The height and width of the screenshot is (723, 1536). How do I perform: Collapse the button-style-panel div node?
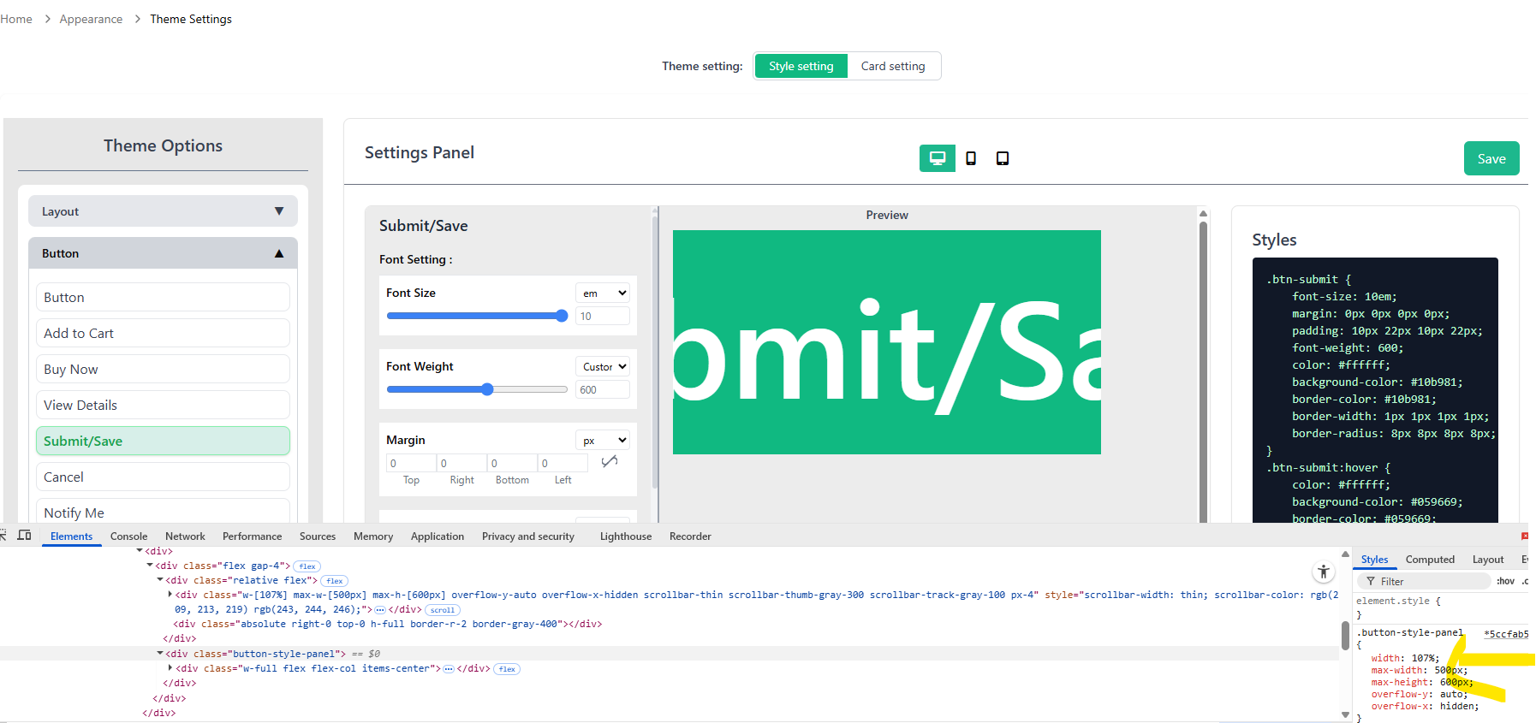click(160, 654)
